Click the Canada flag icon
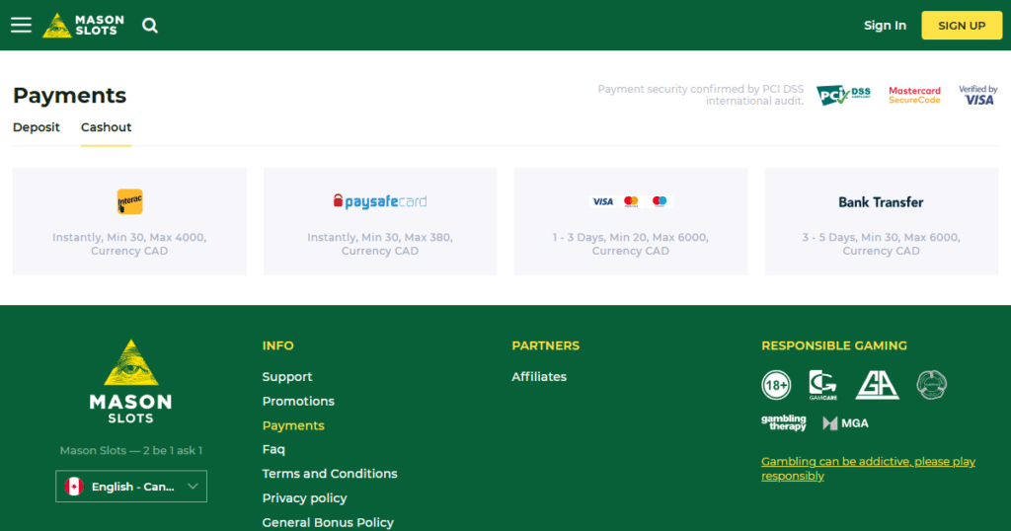Image resolution: width=1011 pixels, height=531 pixels. pyautogui.click(x=74, y=487)
